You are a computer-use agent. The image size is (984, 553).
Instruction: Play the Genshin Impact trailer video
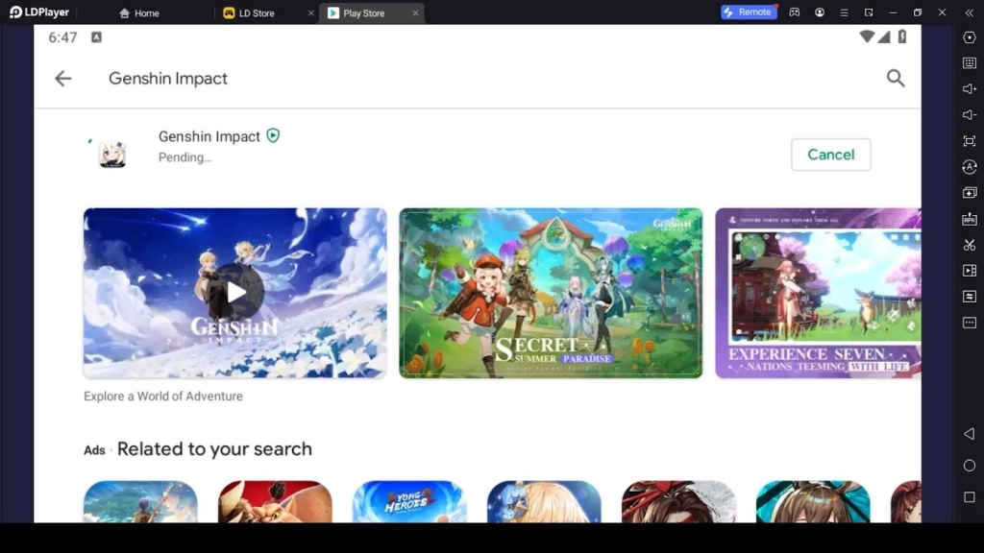click(x=235, y=293)
